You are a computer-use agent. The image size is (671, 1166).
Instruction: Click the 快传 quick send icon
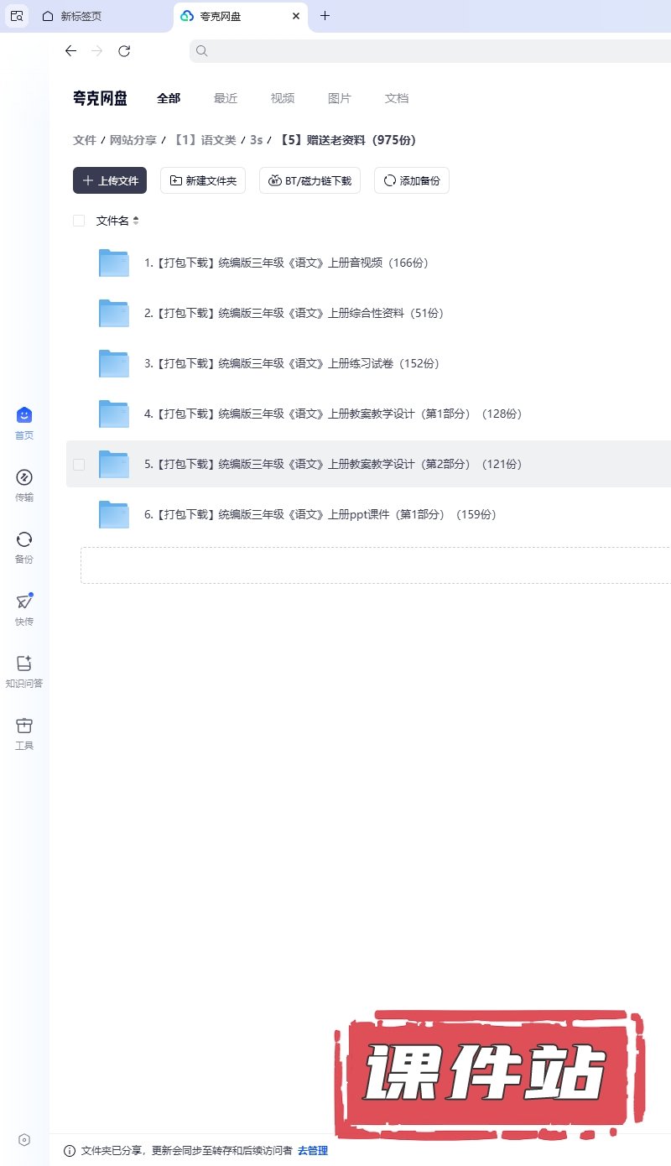coord(24,602)
